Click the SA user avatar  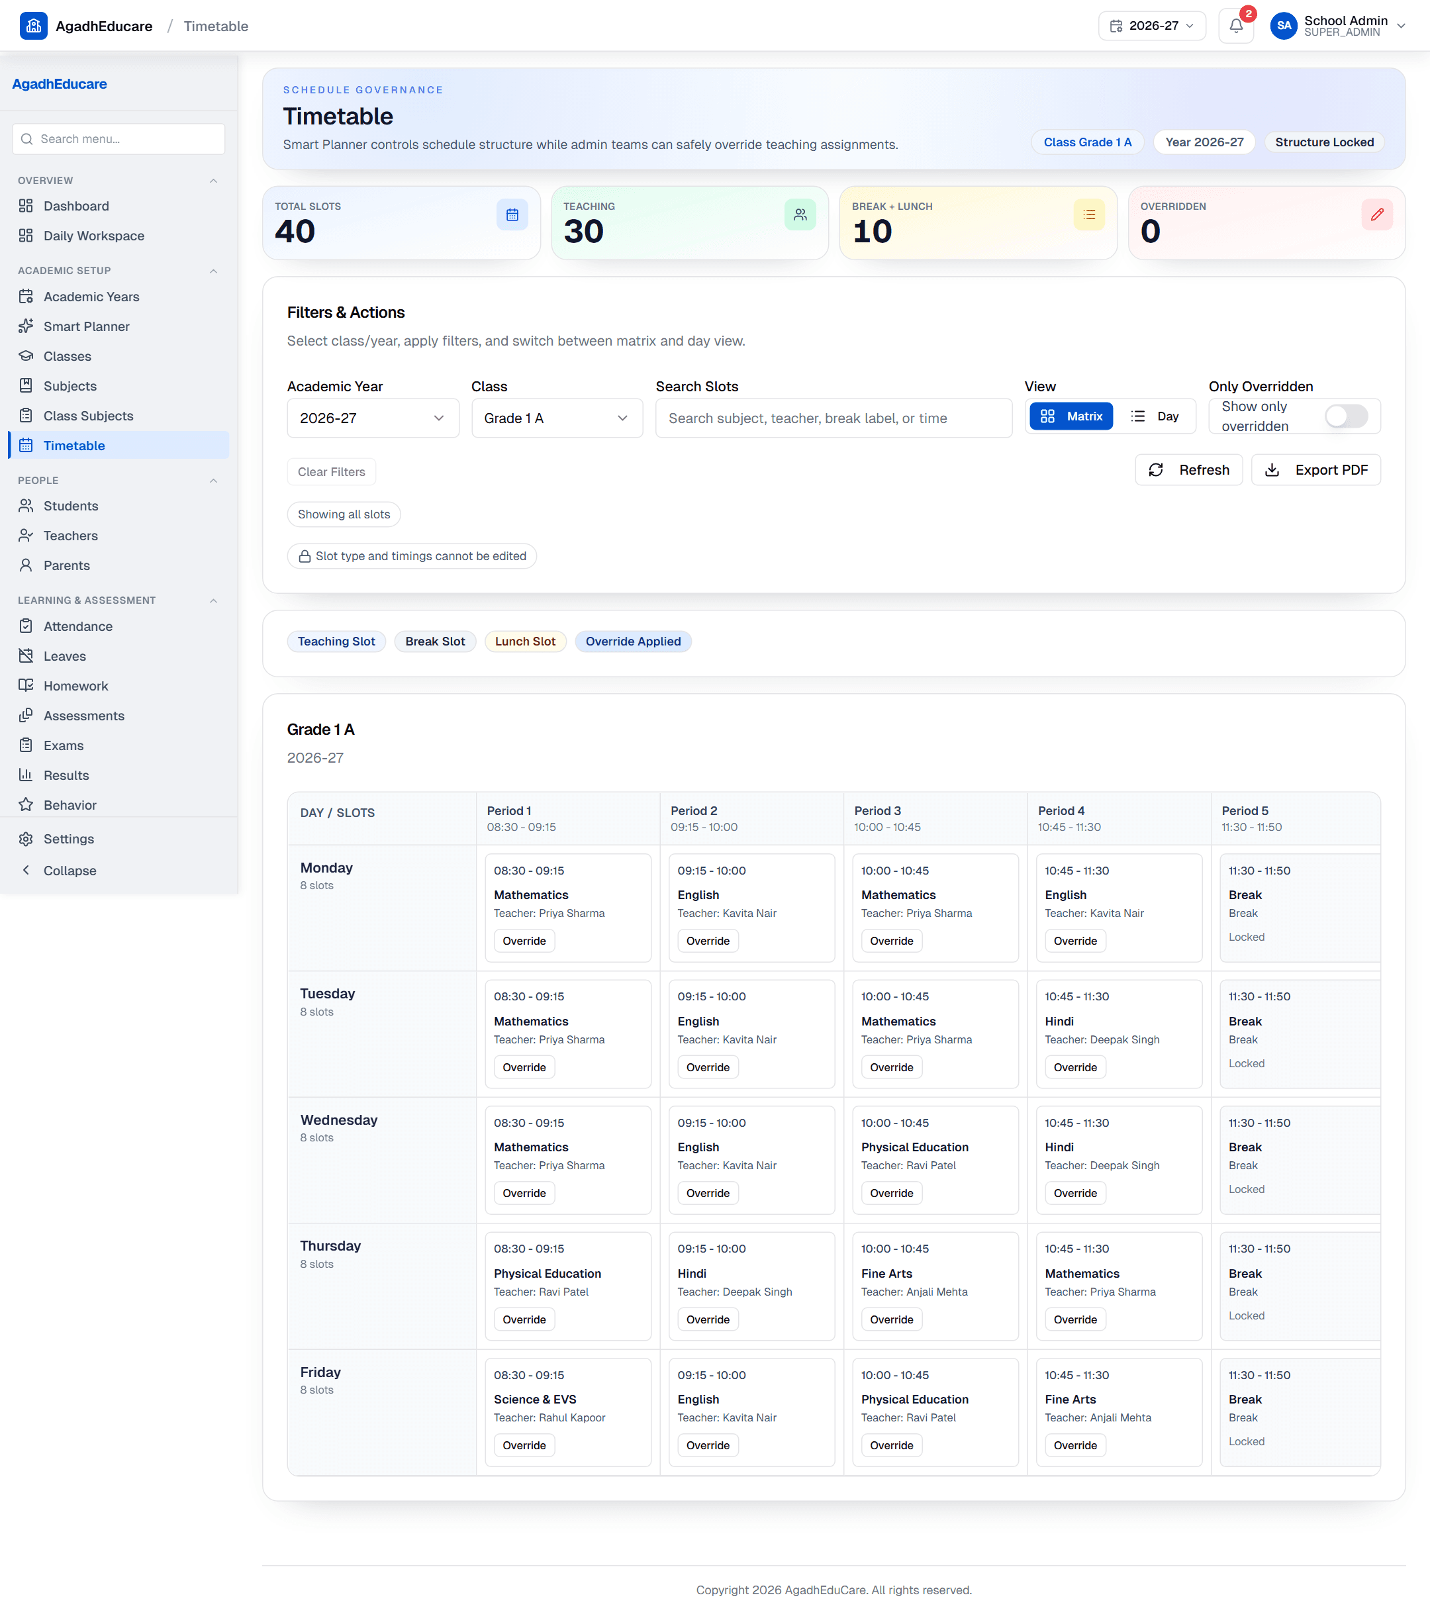(x=1283, y=25)
